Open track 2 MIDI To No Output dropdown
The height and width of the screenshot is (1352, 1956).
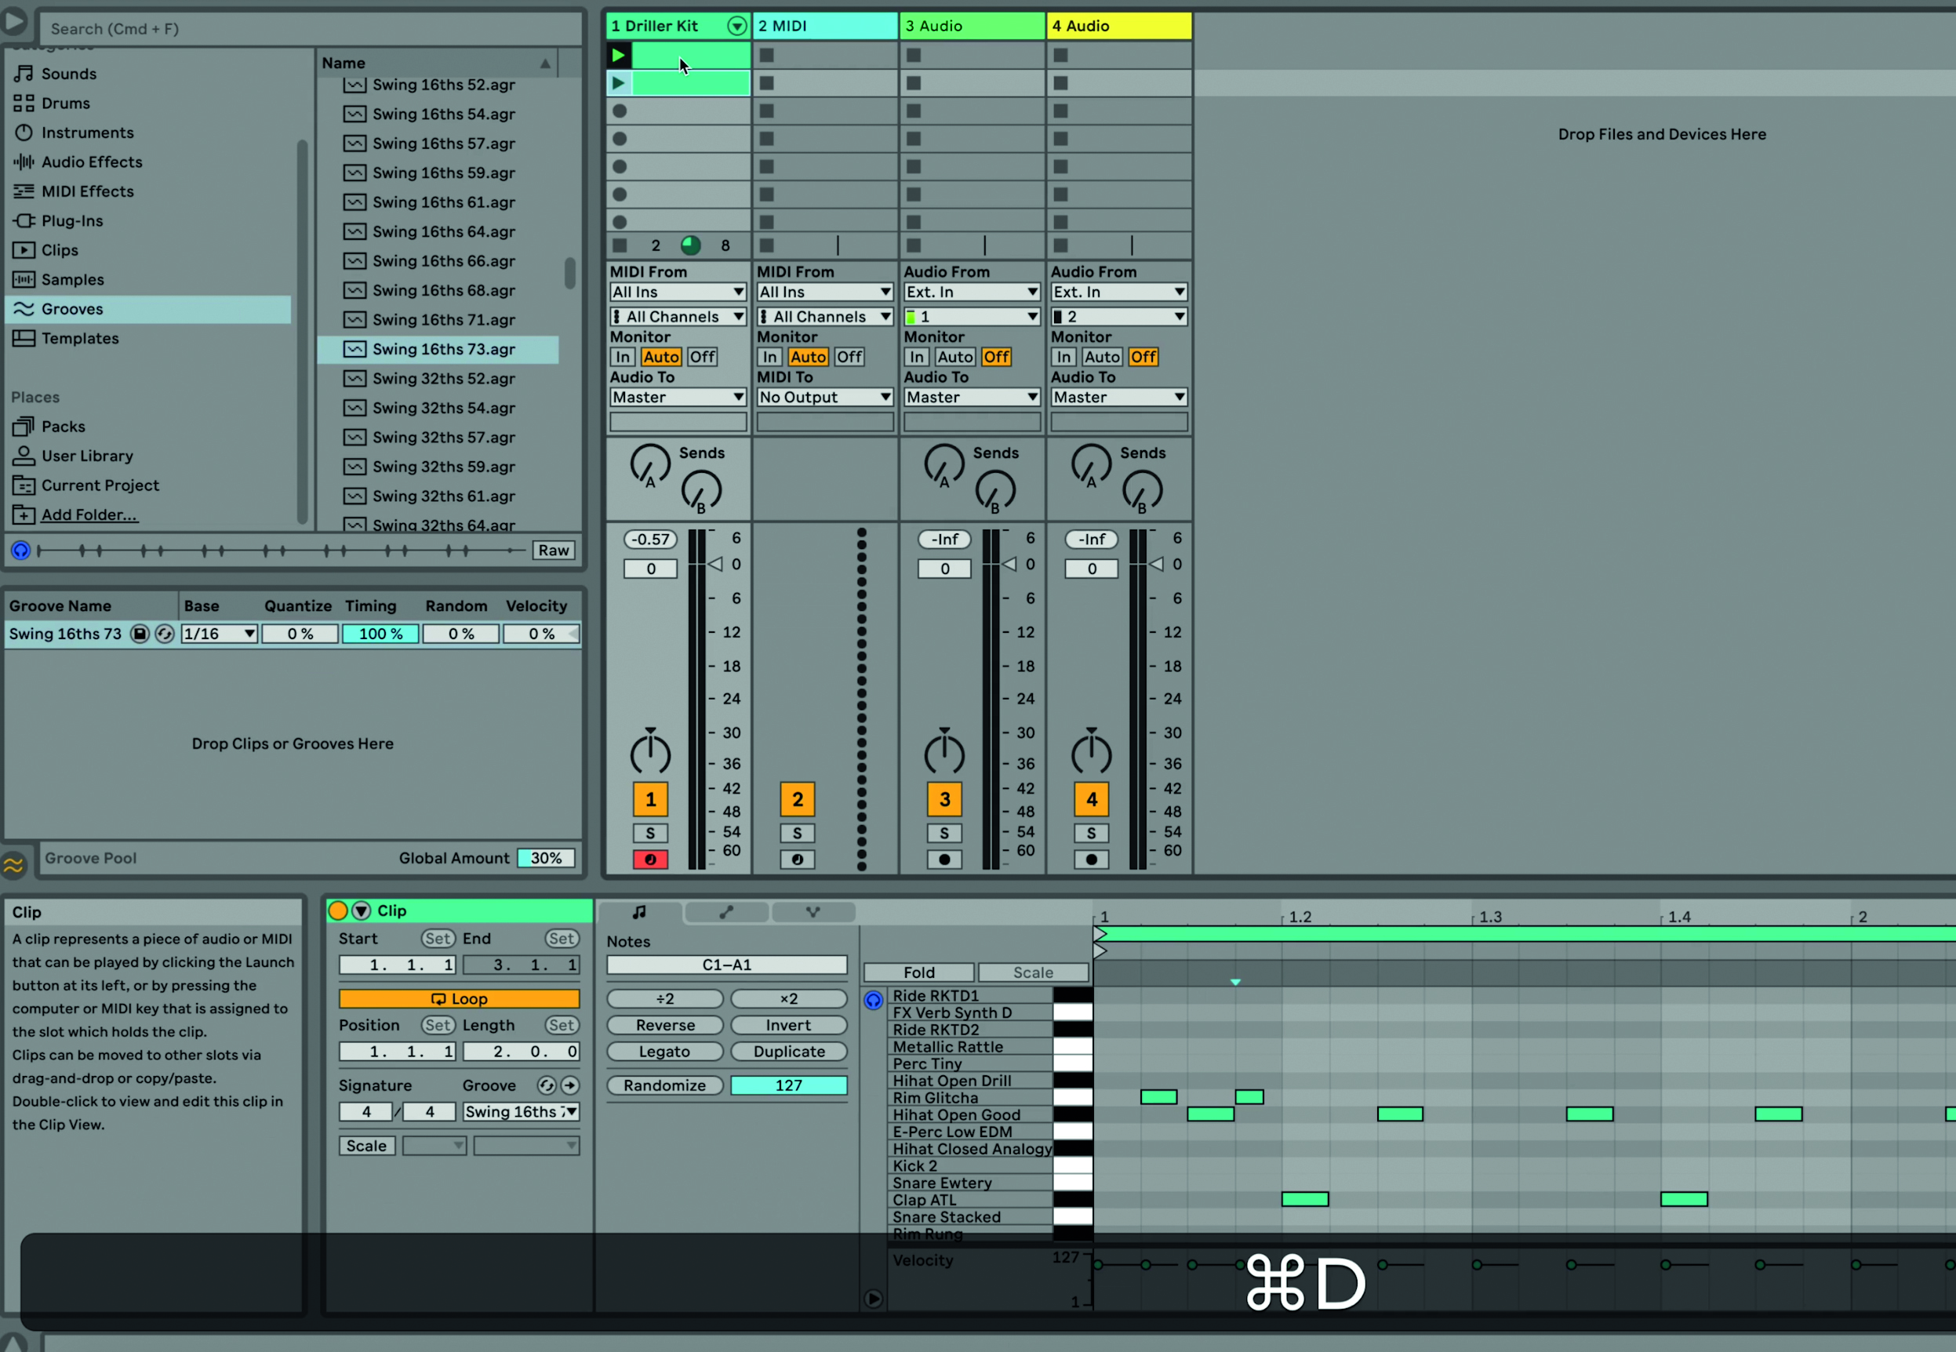pyautogui.click(x=825, y=398)
